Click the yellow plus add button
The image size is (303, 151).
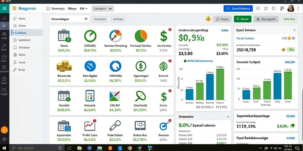pos(208,19)
